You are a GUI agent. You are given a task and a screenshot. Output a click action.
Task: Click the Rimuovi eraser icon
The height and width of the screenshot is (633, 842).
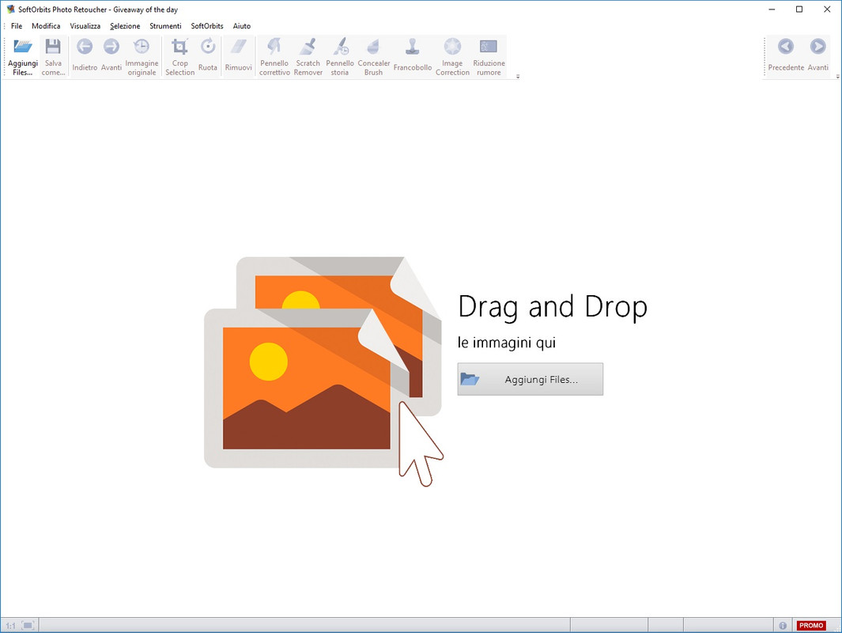click(x=239, y=47)
